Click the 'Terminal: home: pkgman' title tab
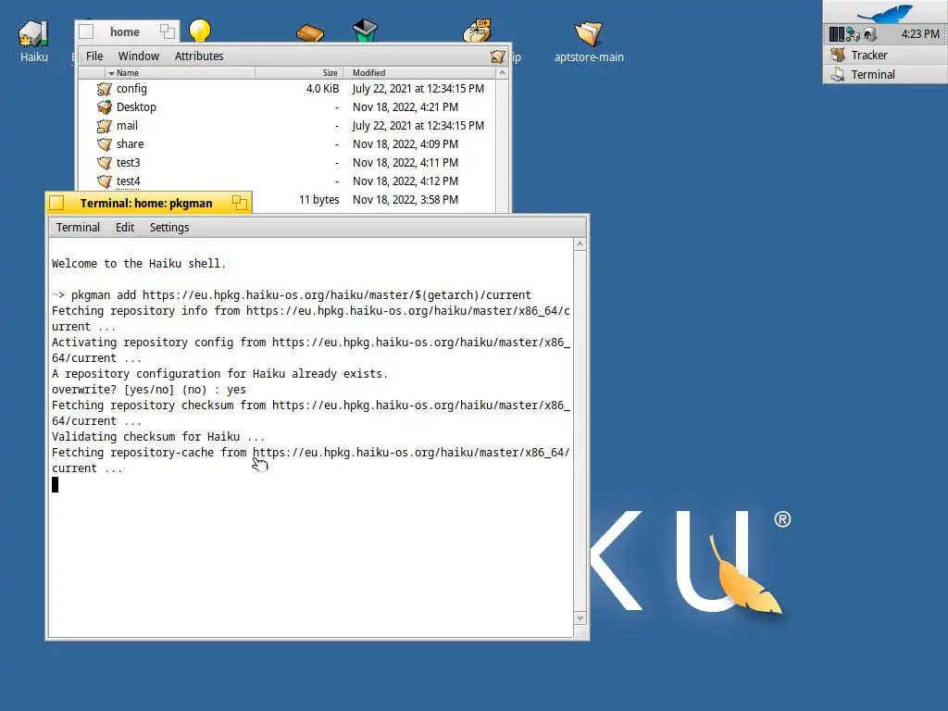 pyautogui.click(x=146, y=203)
